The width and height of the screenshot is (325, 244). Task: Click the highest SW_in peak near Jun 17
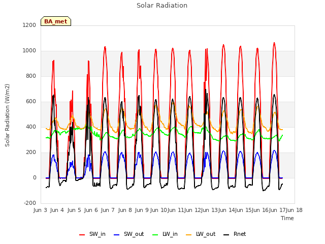click(x=274, y=43)
